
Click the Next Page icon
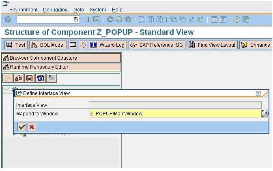pos(191,19)
